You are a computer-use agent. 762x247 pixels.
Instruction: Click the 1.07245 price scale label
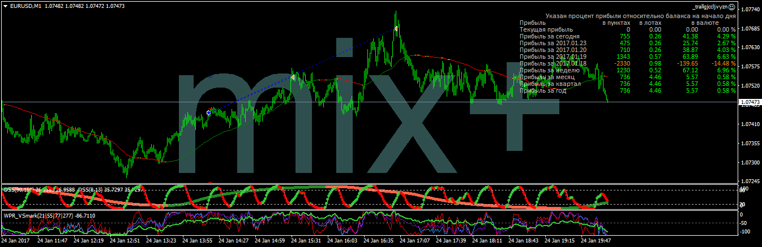750,182
